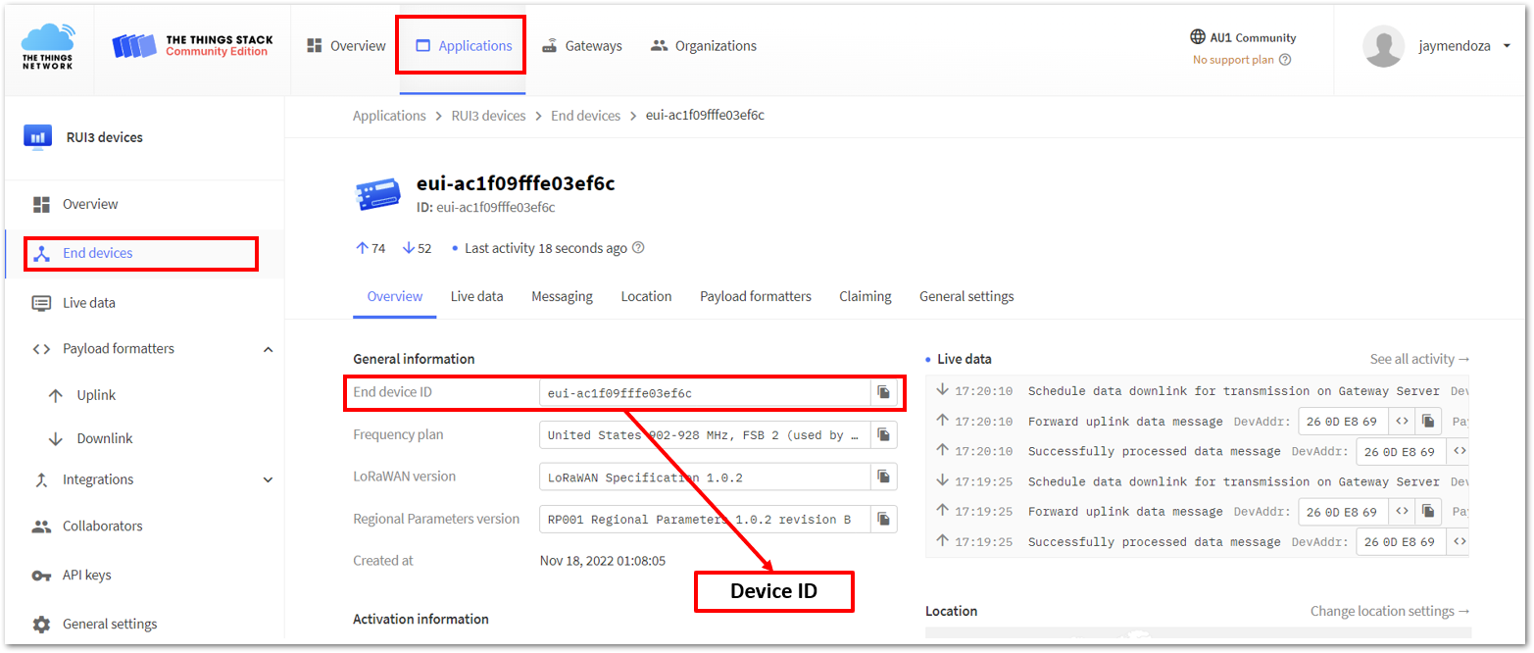Open the Payload formatters tab
Viewport: 1534px width, 653px height.
(755, 296)
